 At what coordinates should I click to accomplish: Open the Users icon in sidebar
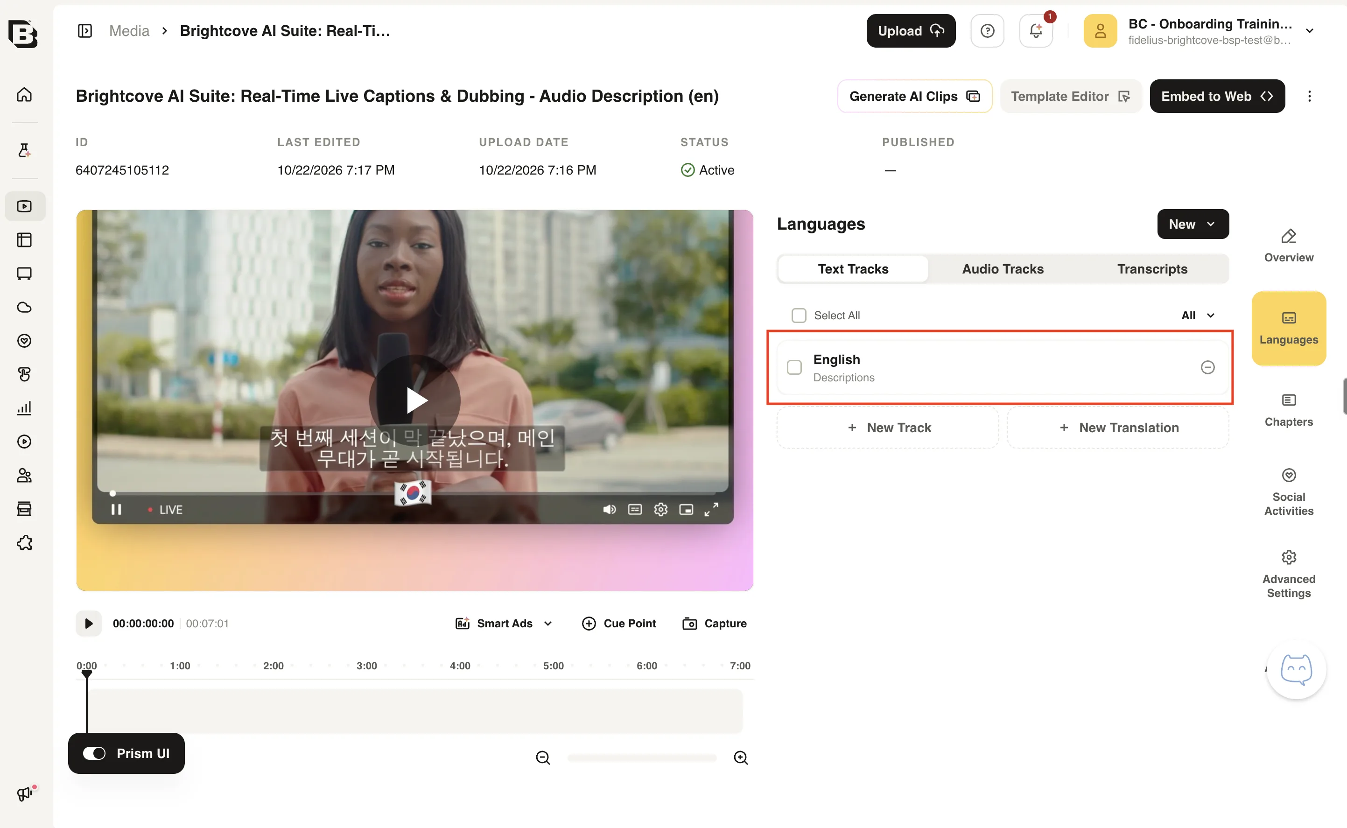tap(25, 475)
